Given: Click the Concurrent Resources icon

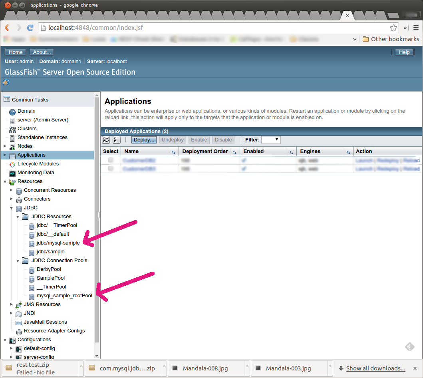Looking at the screenshot, I should tap(19, 191).
